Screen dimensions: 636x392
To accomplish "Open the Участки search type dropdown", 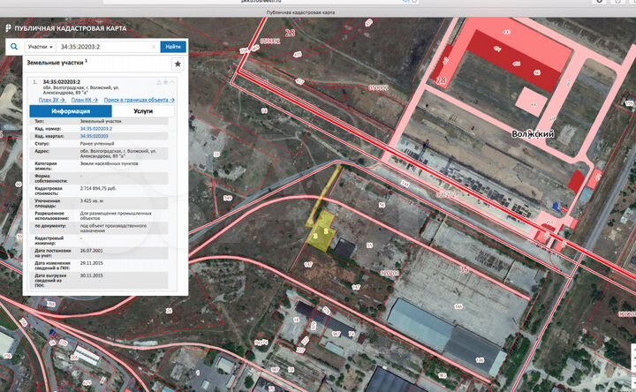I will tap(40, 47).
